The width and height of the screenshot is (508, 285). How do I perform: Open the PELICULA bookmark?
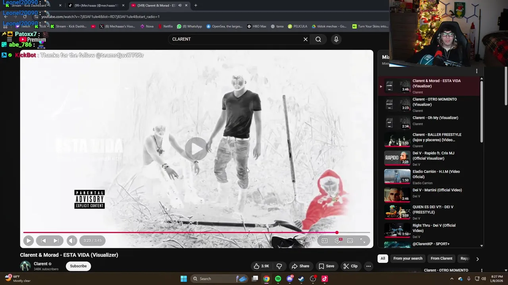pos(298,27)
